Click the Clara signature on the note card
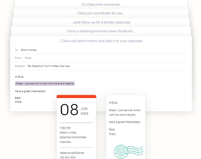This screenshot has width=201, height=159. tap(112, 134)
